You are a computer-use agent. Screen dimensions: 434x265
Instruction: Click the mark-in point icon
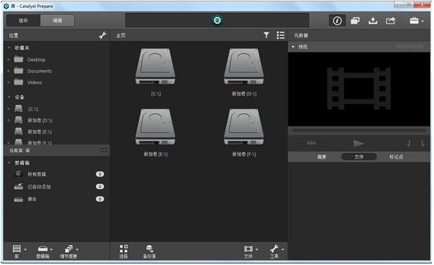coord(409,144)
